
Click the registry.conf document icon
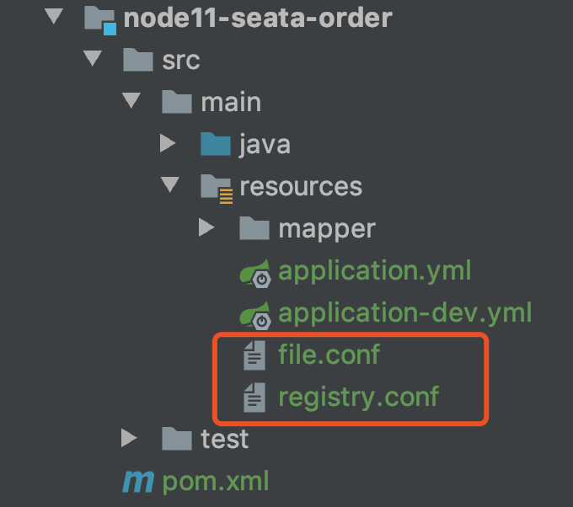pyautogui.click(x=254, y=398)
